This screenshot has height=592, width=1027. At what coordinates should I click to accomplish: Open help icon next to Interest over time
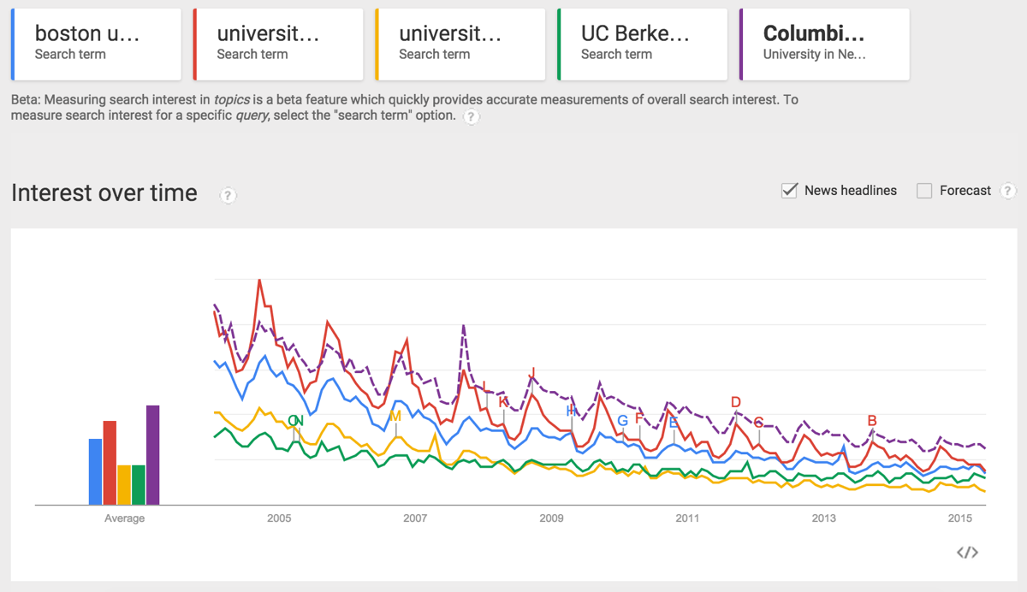point(228,196)
